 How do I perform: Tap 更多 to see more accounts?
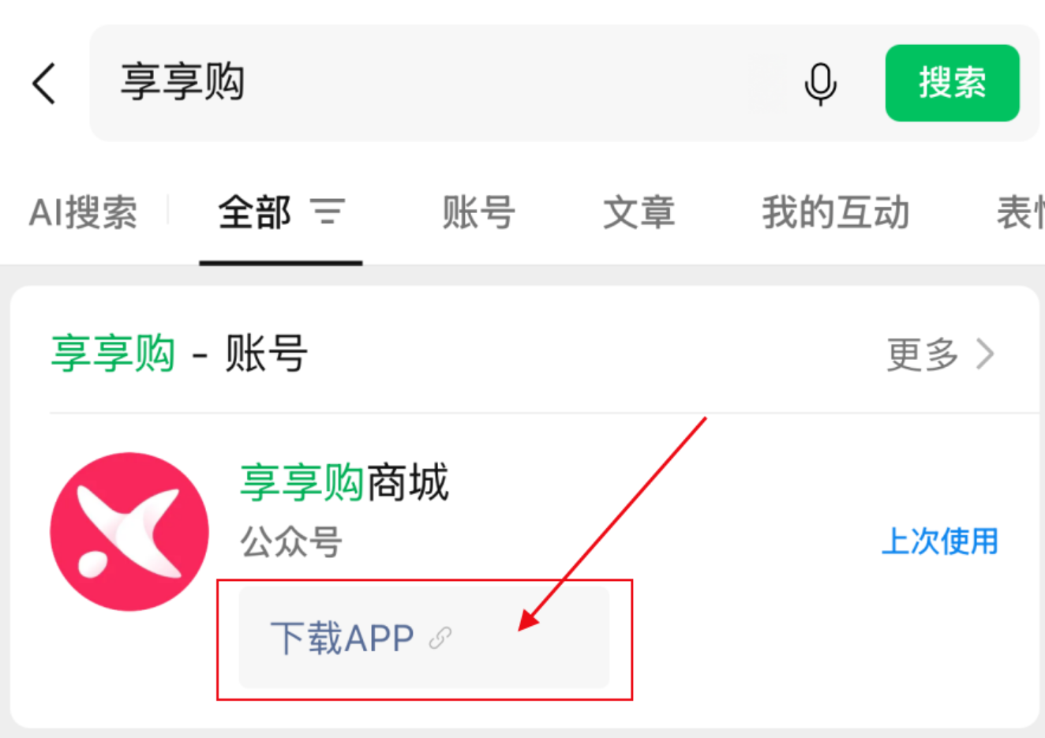[923, 354]
